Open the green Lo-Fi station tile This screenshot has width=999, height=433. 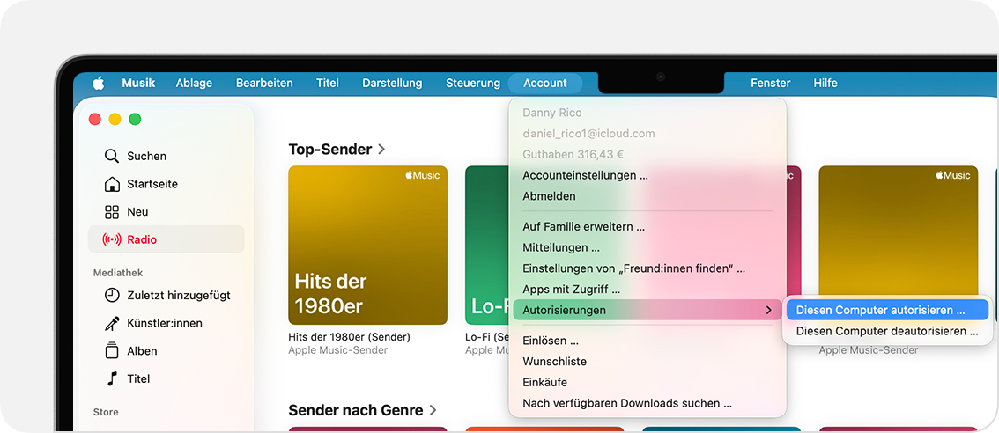[489, 246]
